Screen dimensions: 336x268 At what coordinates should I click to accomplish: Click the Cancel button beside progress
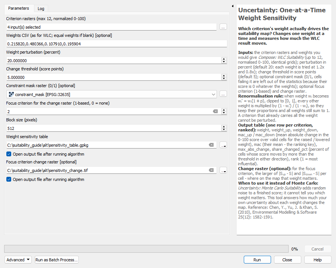[318, 249]
